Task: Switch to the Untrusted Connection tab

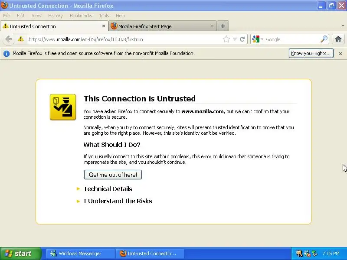Action: click(54, 26)
